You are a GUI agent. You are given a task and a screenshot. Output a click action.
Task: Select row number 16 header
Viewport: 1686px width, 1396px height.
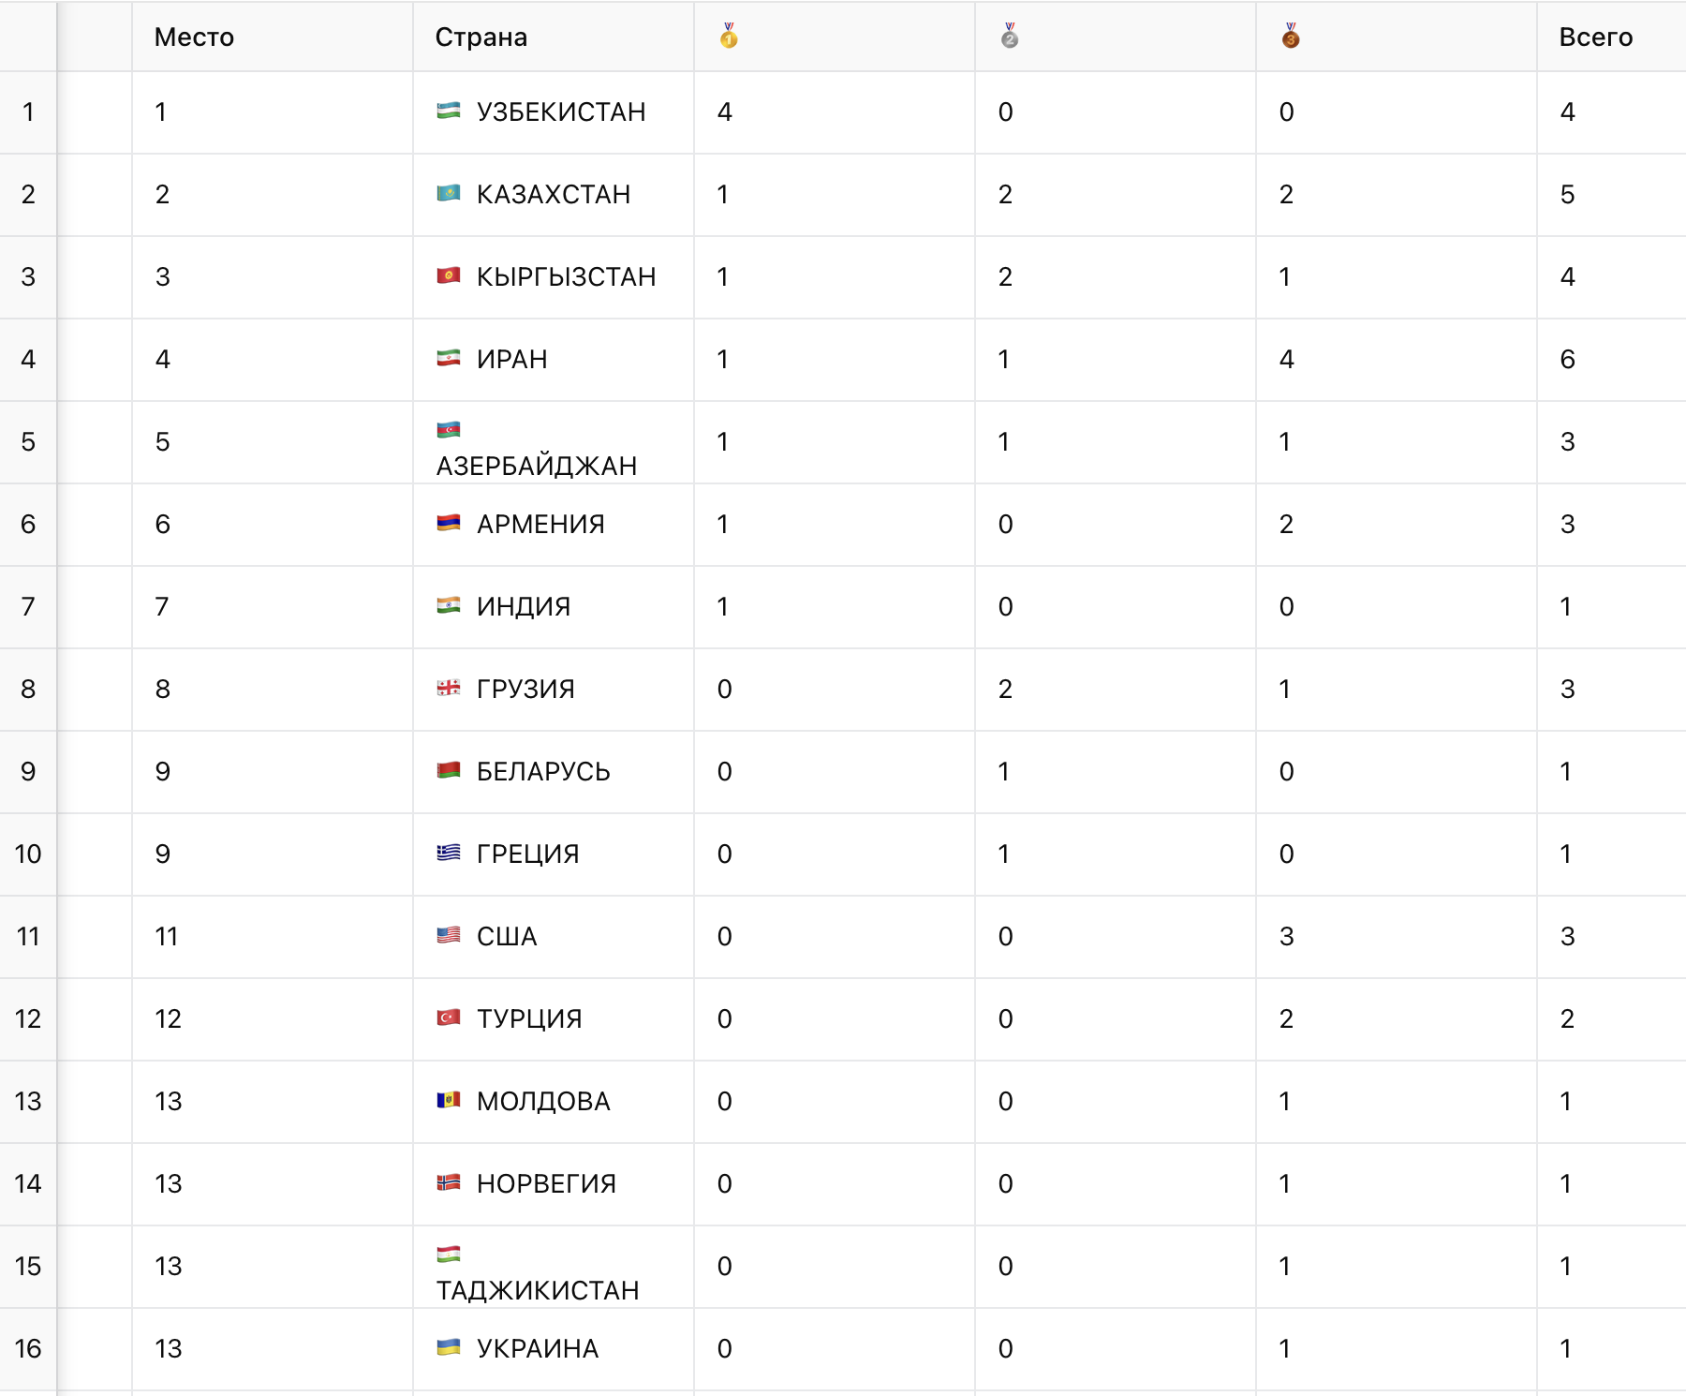coord(28,1349)
